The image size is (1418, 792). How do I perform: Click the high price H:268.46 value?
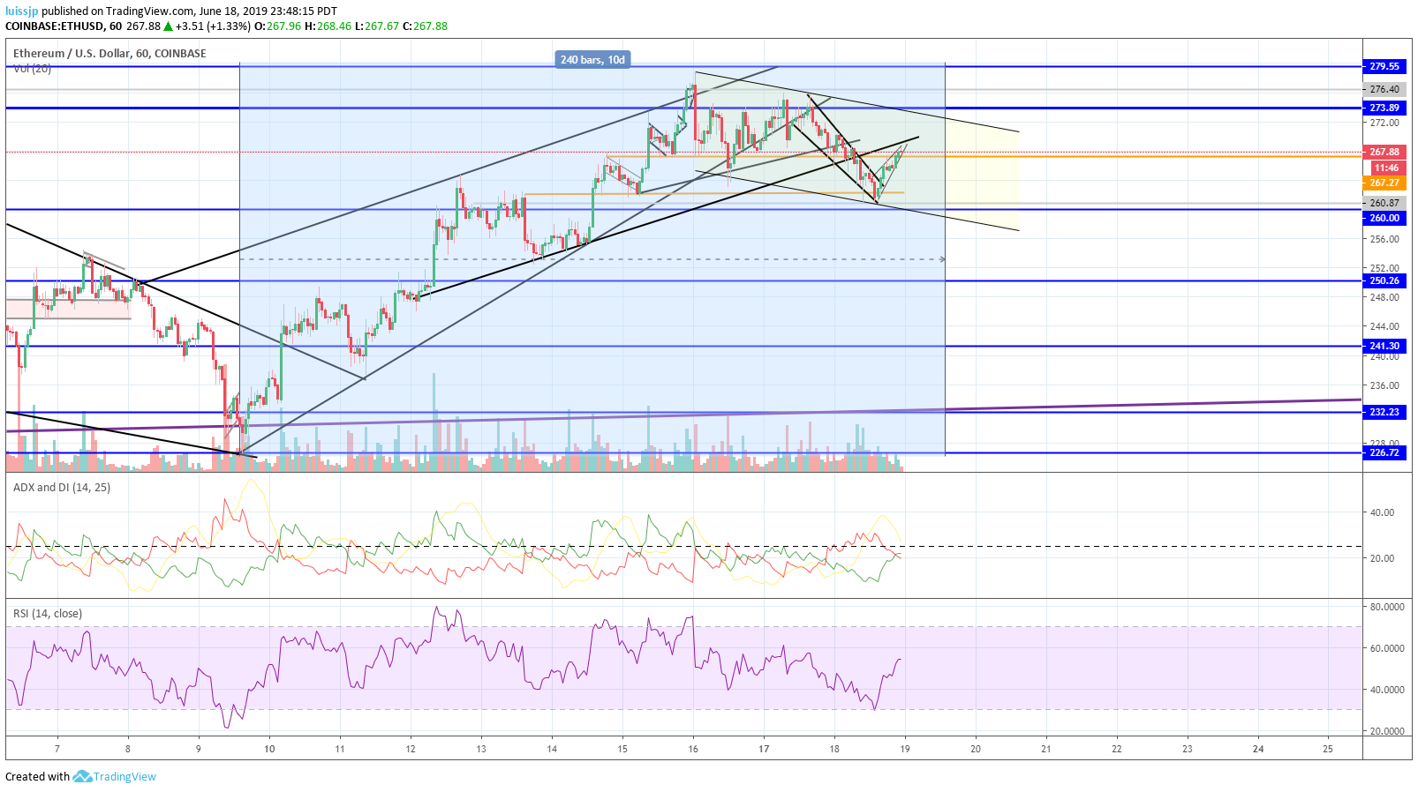point(328,26)
